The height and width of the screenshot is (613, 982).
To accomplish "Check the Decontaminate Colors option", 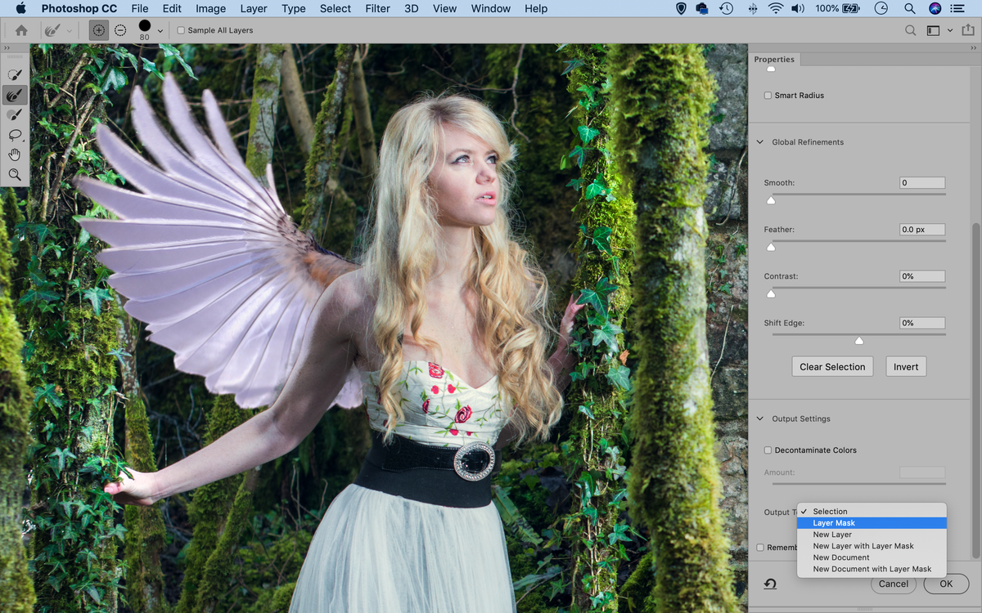I will coord(768,450).
